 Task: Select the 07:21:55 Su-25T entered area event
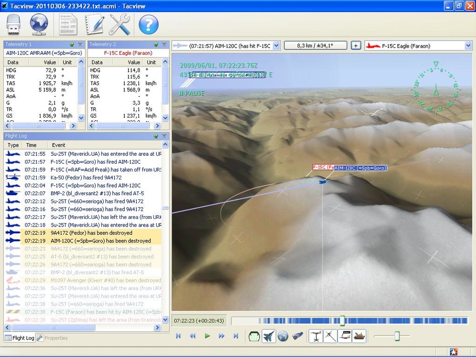pos(82,154)
